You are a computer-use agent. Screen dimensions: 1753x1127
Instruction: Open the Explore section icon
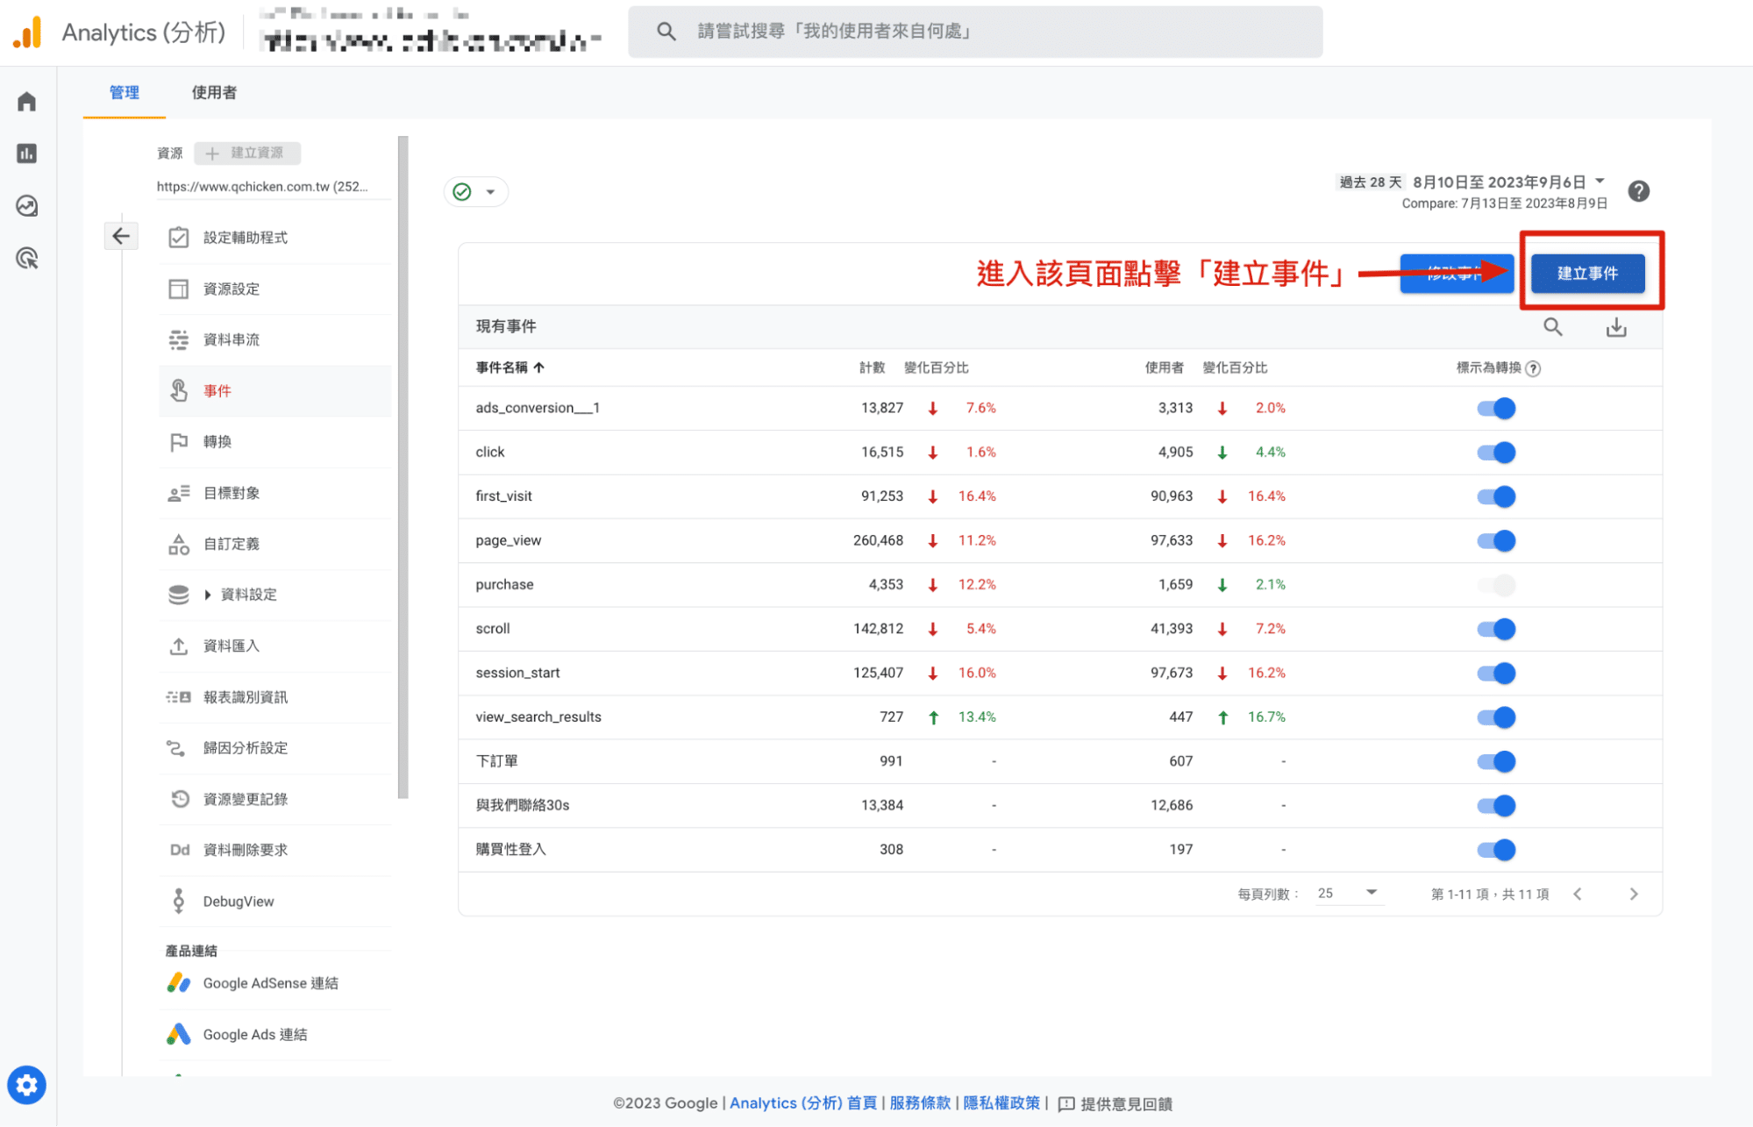pyautogui.click(x=26, y=206)
